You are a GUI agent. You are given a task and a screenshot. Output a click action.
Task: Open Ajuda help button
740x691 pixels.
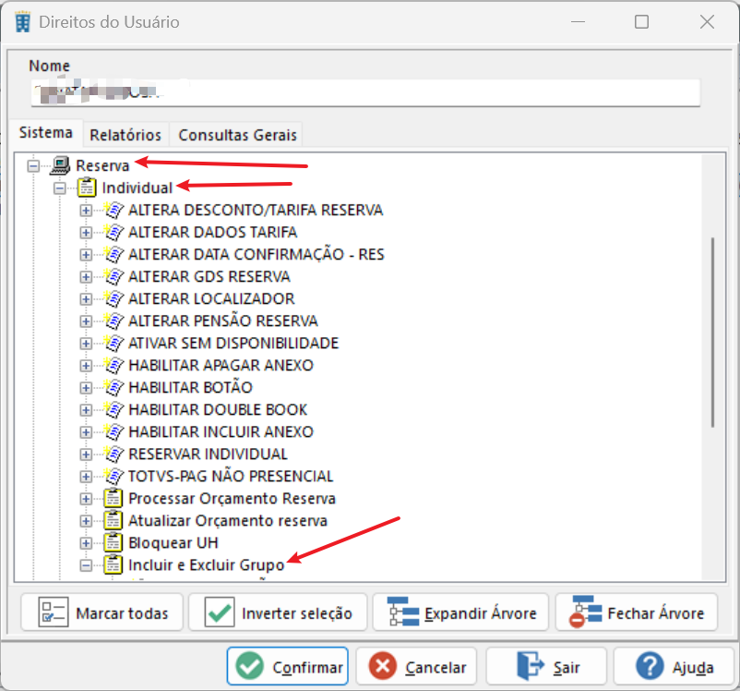[674, 666]
